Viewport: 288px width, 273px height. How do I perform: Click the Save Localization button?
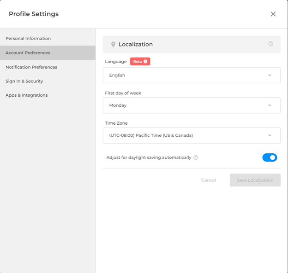point(255,180)
